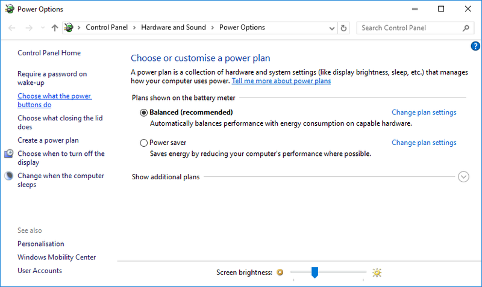This screenshot has width=482, height=287.
Task: Click the Up to parent folder arrow
Action: 55,28
